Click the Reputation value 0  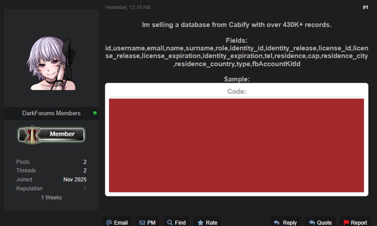point(85,188)
